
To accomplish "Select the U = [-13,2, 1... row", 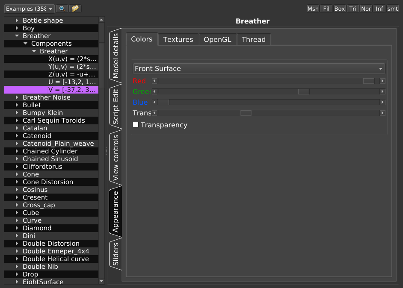I will click(51, 82).
